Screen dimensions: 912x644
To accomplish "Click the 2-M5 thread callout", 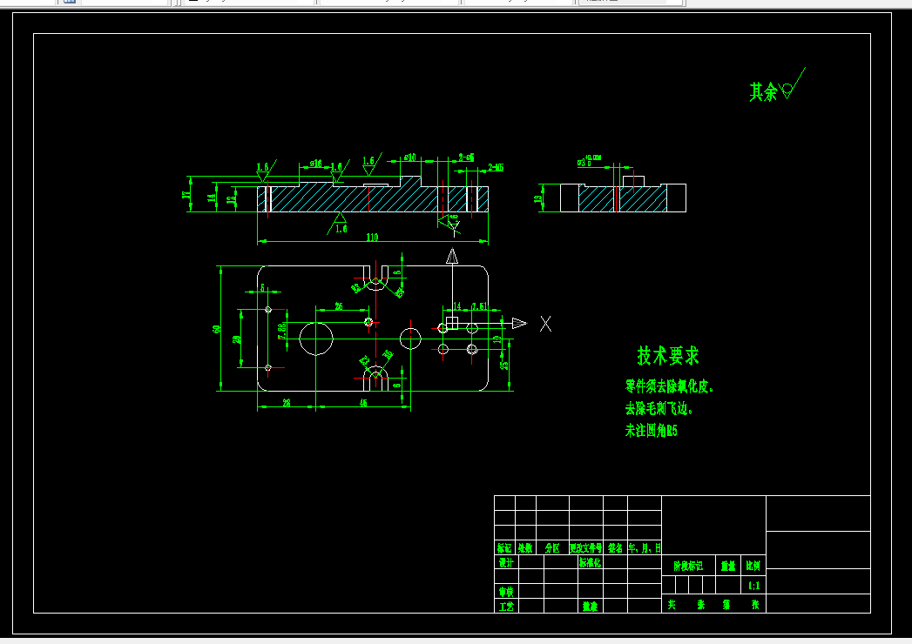I will (496, 167).
